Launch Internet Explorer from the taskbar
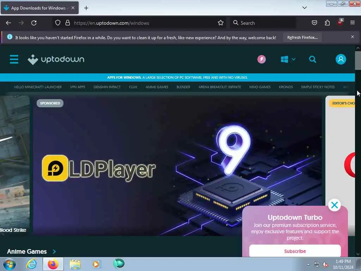361x271 pixels. [31, 264]
